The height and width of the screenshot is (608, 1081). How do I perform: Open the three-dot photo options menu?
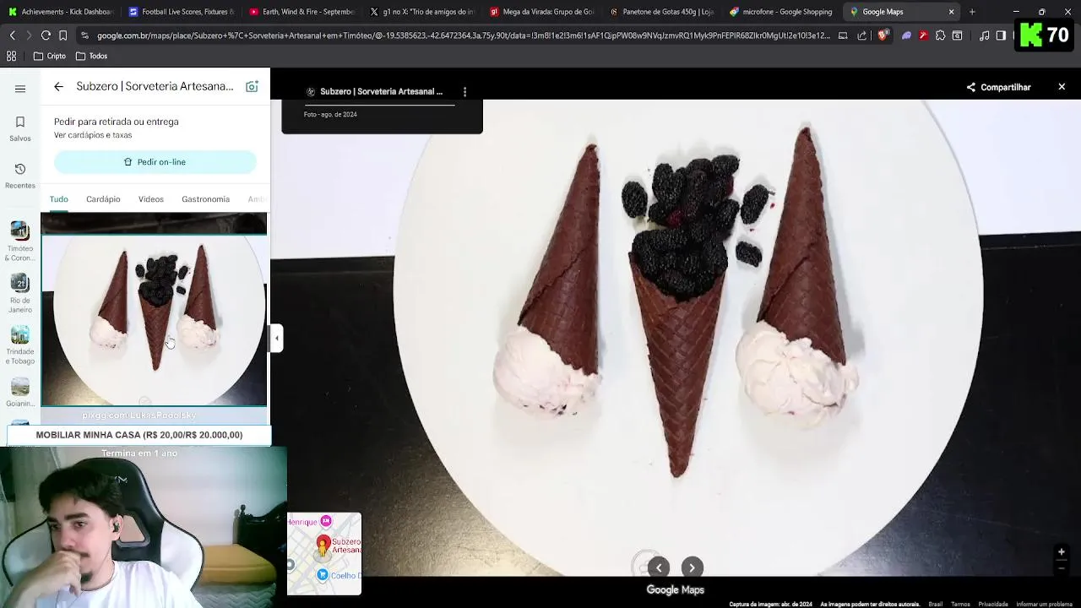(x=464, y=91)
